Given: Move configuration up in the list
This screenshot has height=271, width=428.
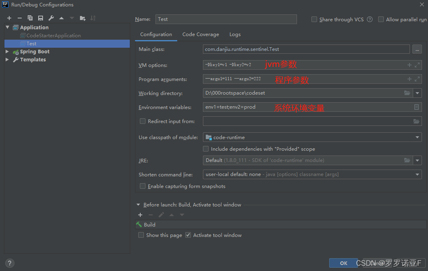Looking at the screenshot, I should [x=61, y=18].
